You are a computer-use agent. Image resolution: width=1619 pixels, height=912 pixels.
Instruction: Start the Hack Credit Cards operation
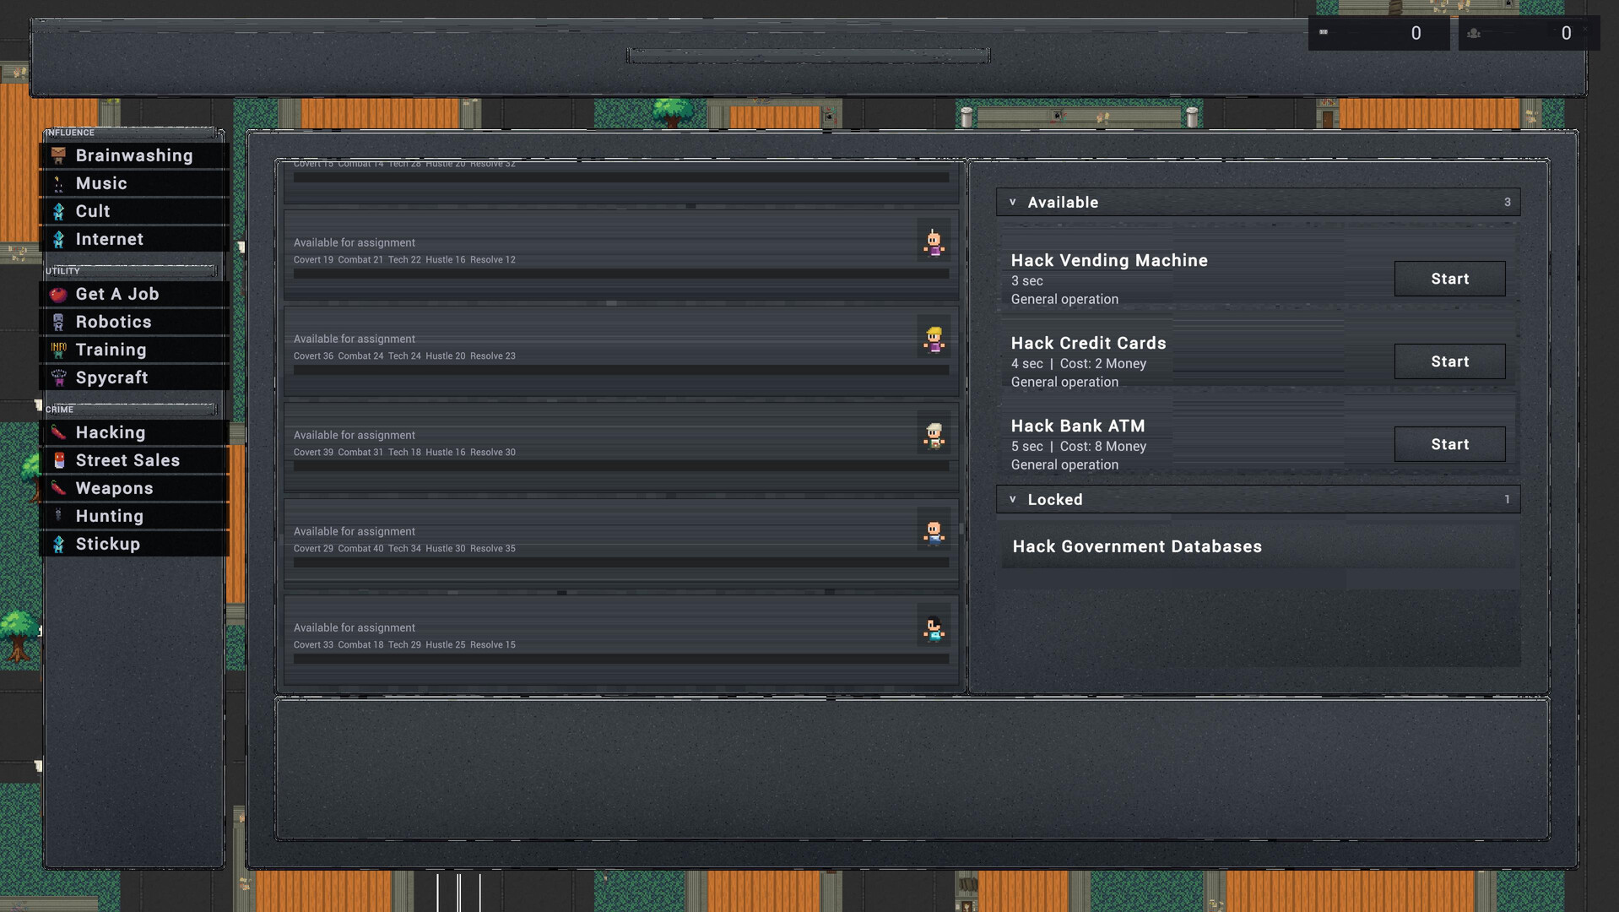click(1449, 361)
